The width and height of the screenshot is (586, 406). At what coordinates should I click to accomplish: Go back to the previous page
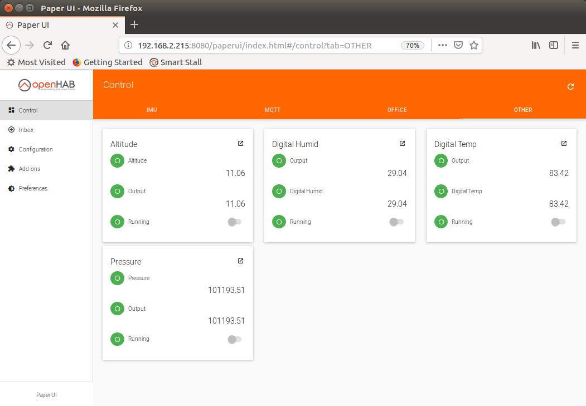11,45
